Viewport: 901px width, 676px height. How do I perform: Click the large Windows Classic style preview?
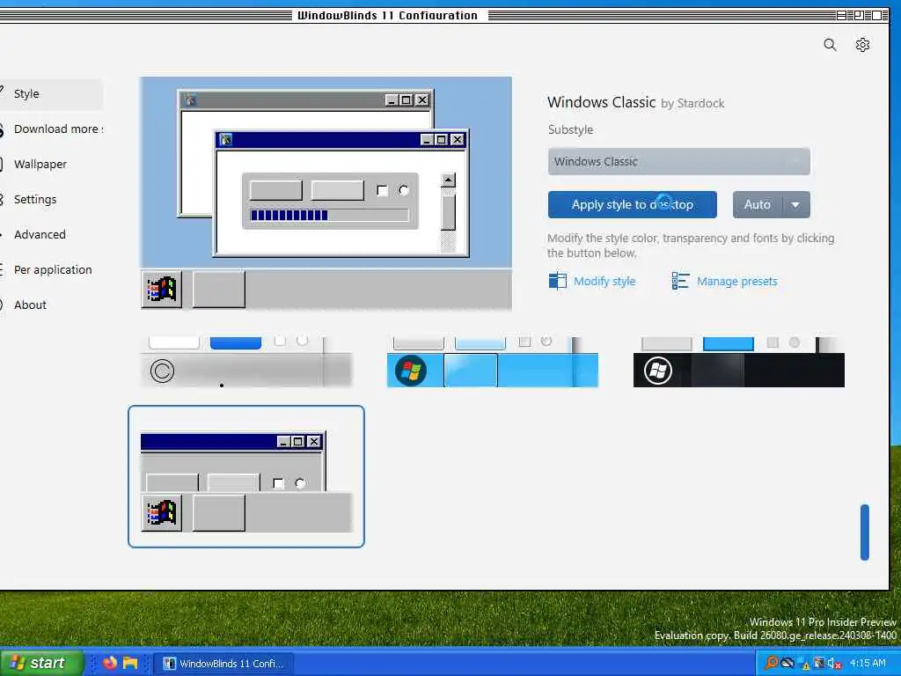[x=326, y=193]
